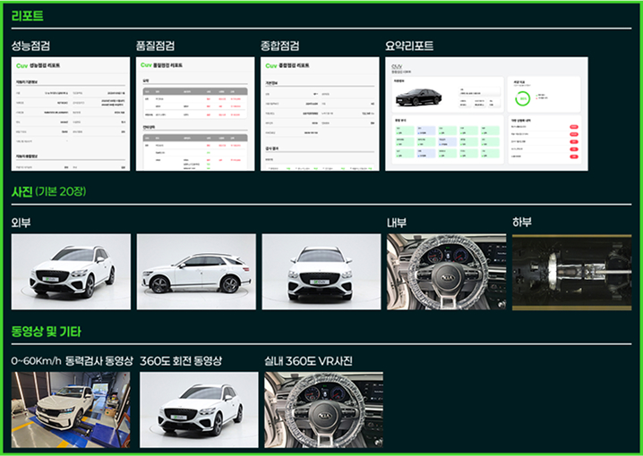View the side-profile exterior car photo

pos(195,272)
